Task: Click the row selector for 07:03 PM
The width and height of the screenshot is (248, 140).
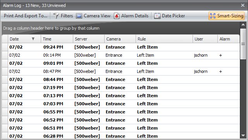Action: (5, 104)
